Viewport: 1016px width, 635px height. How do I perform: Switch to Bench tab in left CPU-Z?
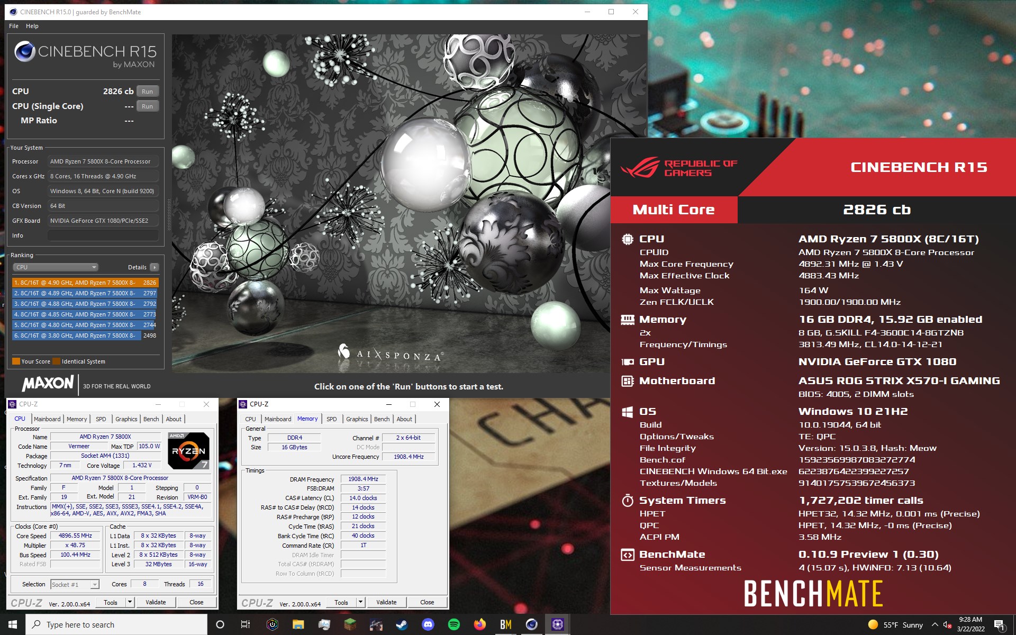coord(151,419)
